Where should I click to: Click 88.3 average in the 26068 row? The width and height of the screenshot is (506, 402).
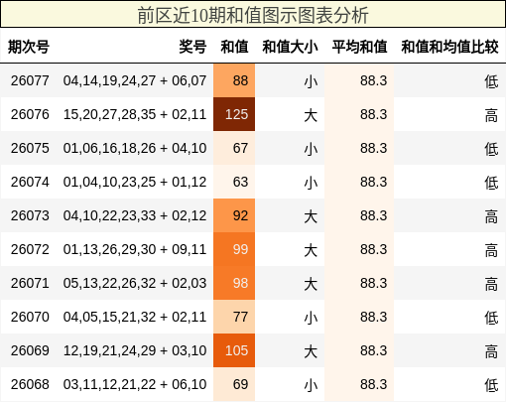374,384
